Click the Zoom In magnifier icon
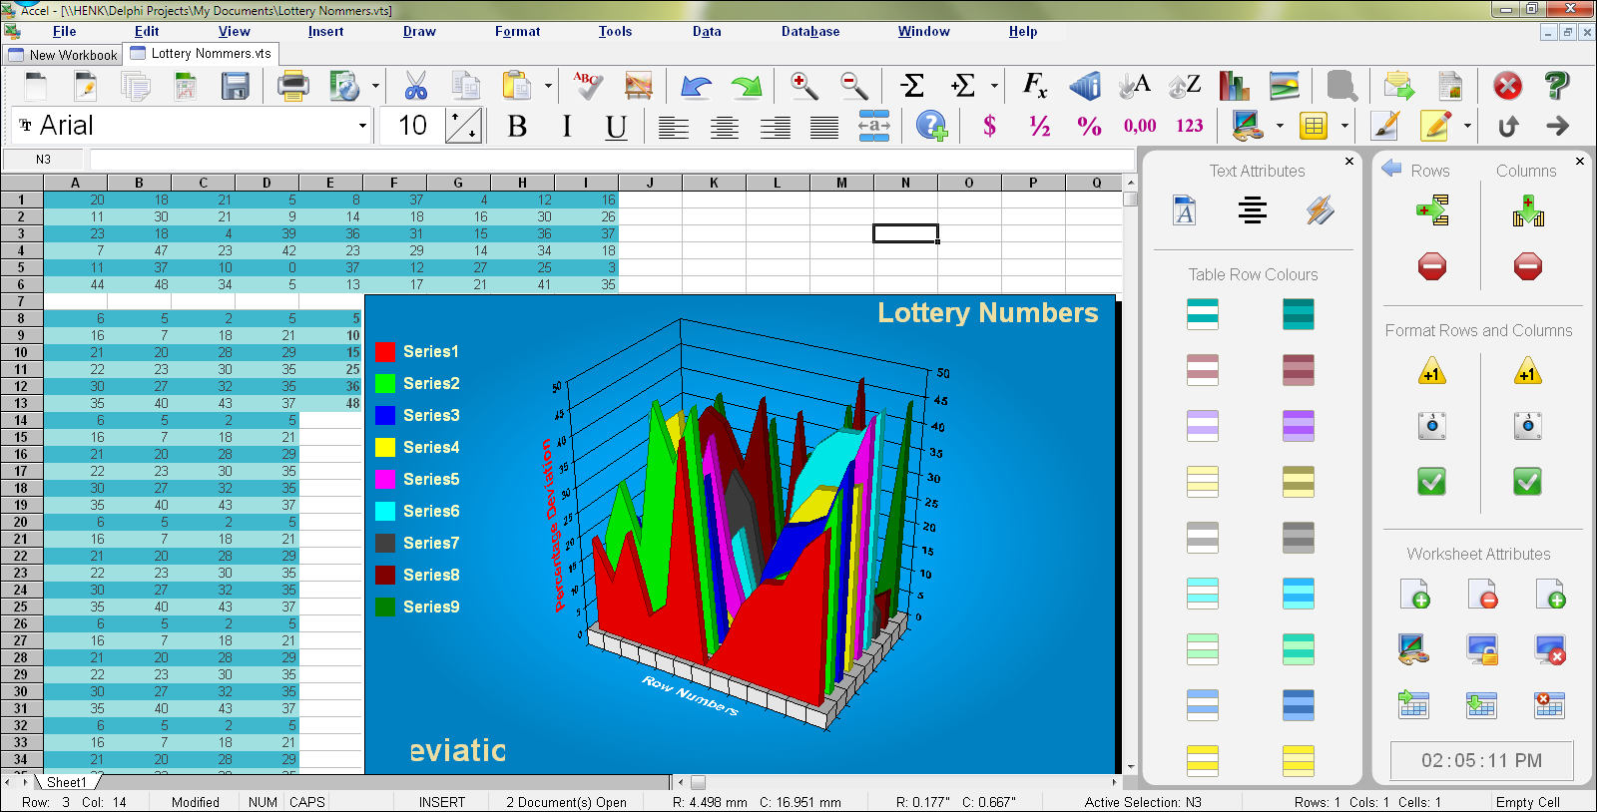Screen dimensions: 1597x812 [803, 86]
